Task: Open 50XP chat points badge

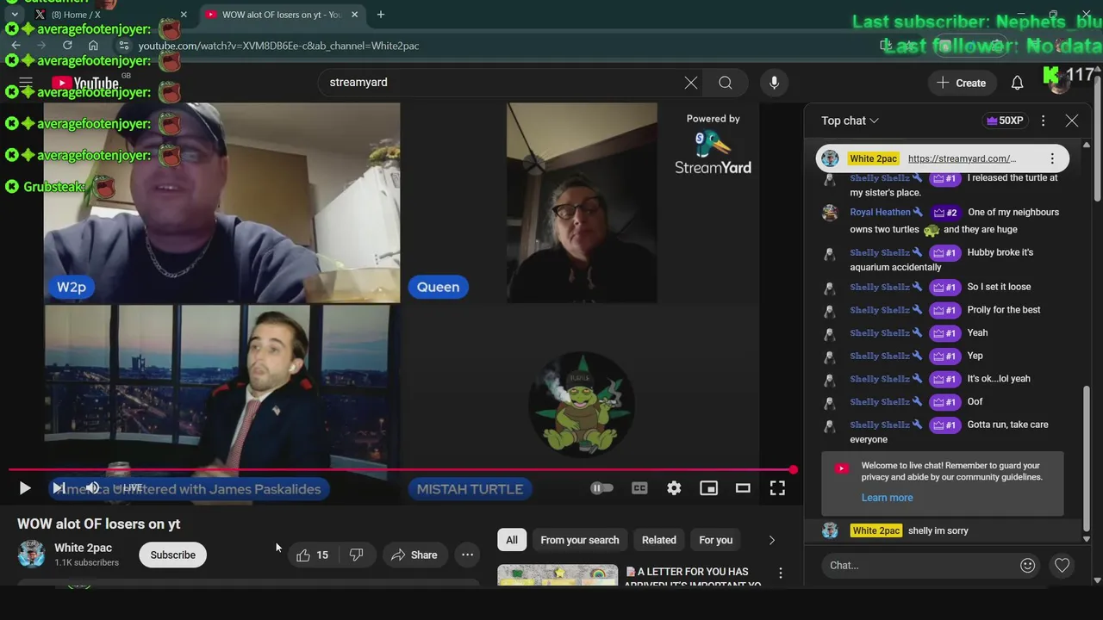Action: tap(1005, 121)
